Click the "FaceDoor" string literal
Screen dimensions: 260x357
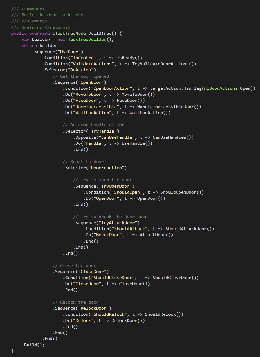click(x=86, y=100)
